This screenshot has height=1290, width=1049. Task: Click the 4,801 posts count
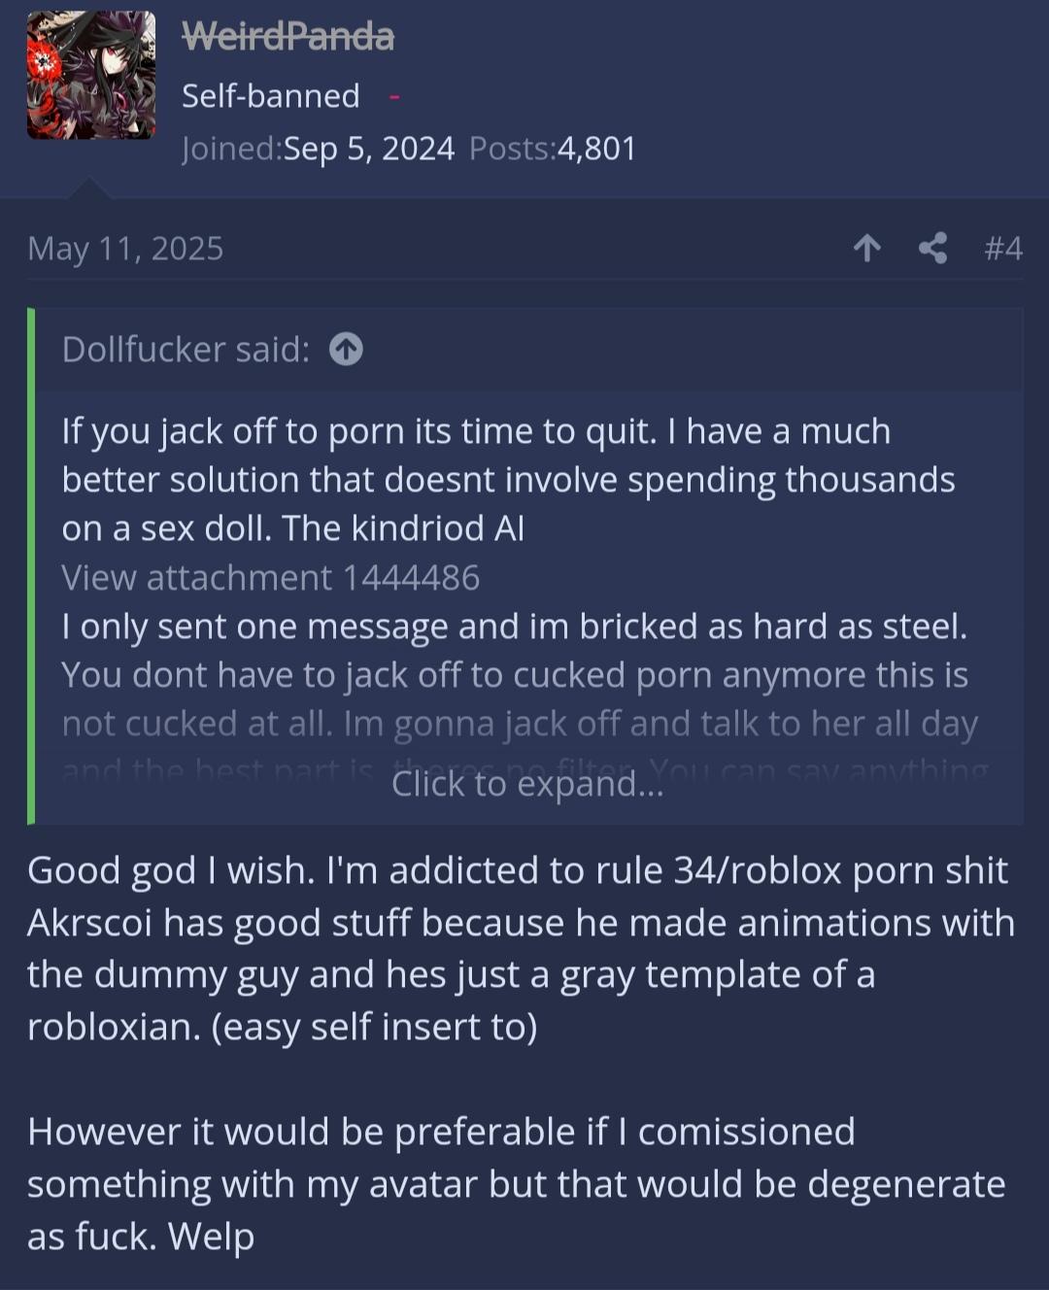(x=596, y=149)
